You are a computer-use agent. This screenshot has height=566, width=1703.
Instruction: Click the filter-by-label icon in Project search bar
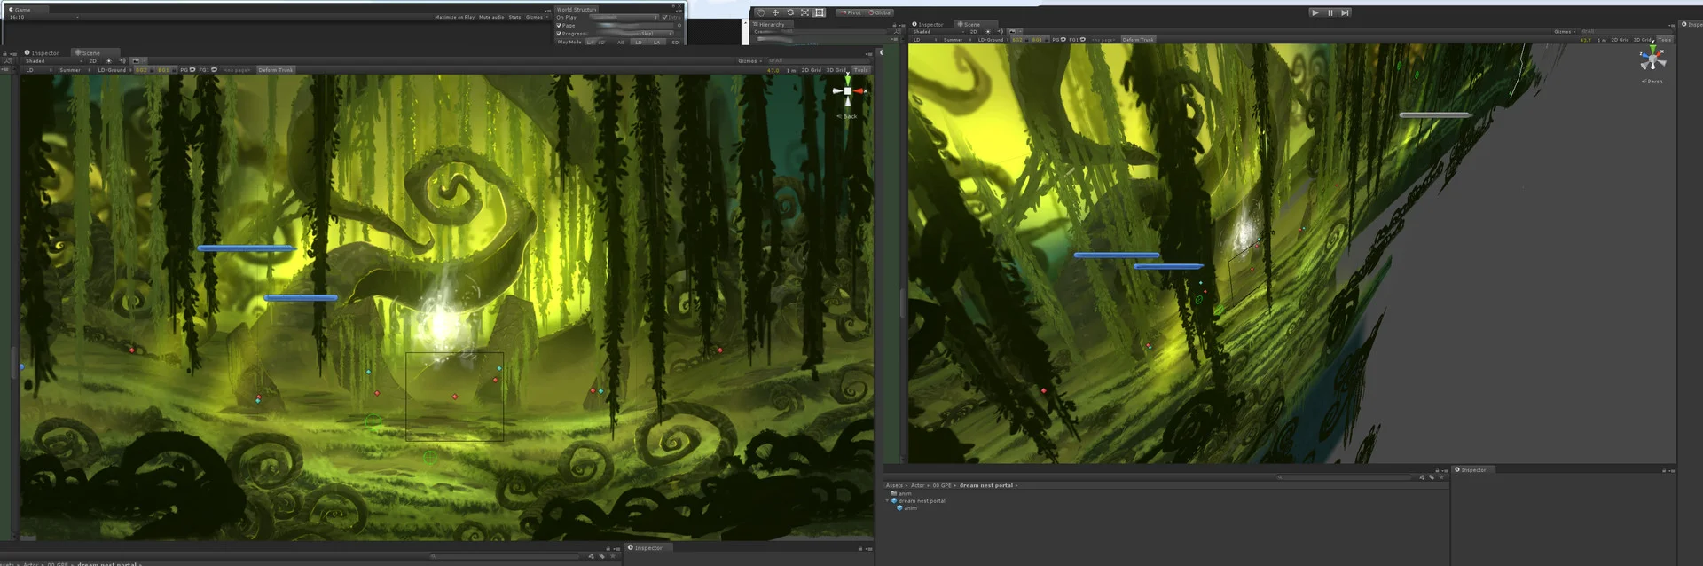pyautogui.click(x=1432, y=477)
